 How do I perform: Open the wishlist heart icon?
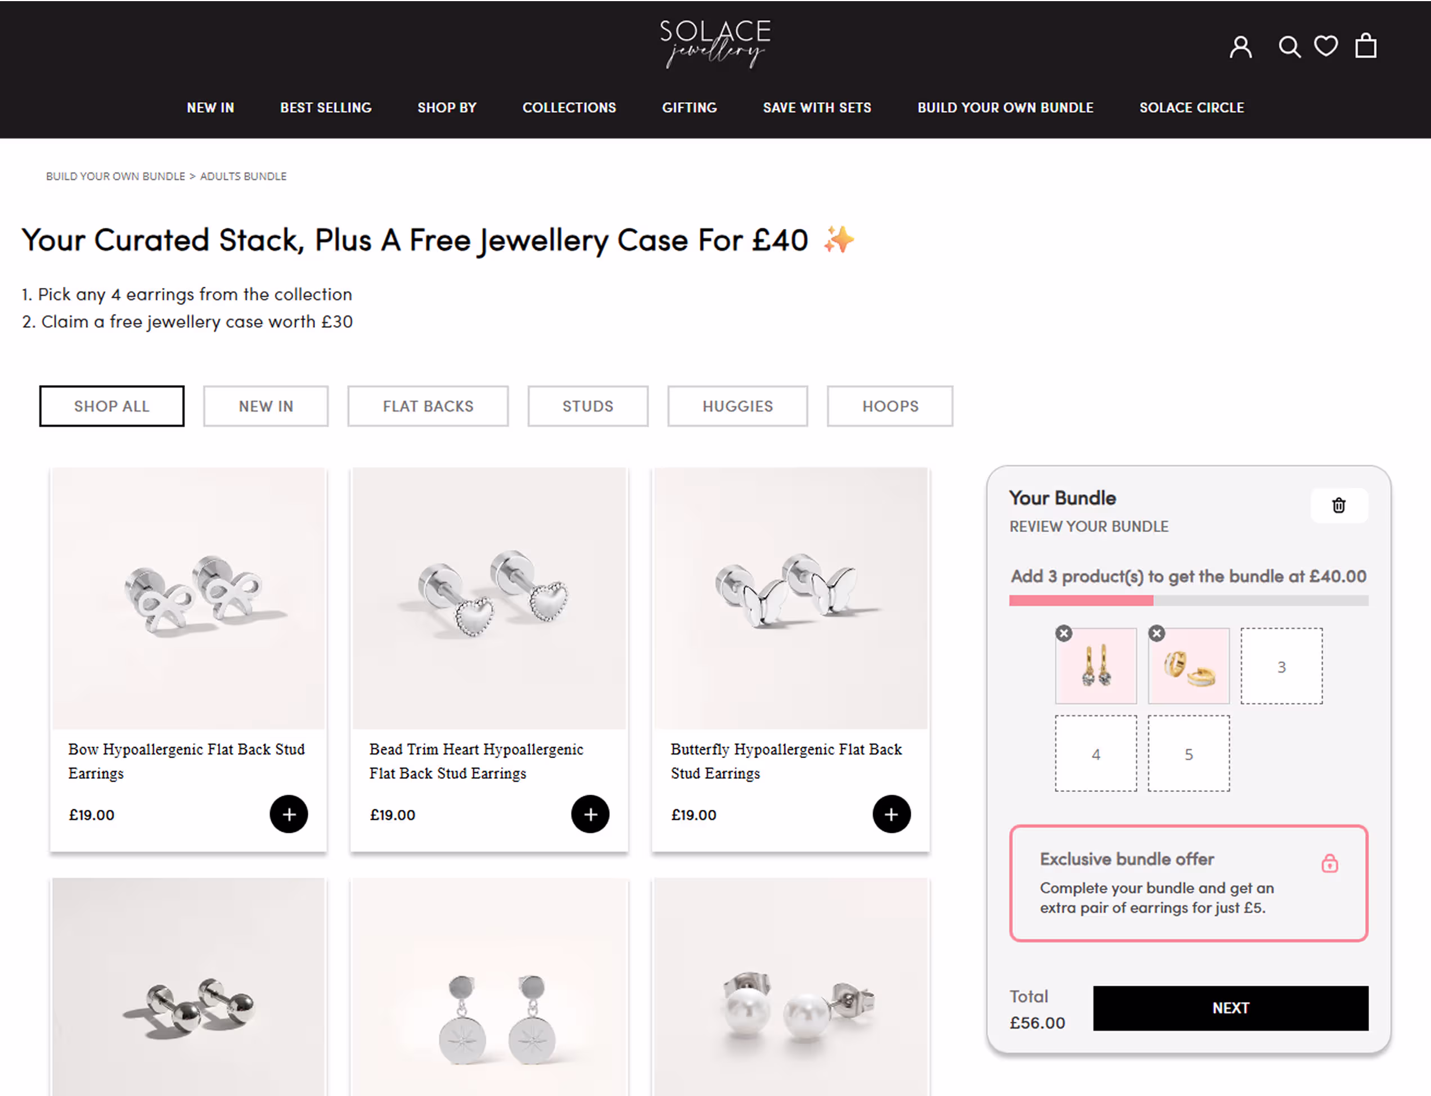coord(1325,46)
